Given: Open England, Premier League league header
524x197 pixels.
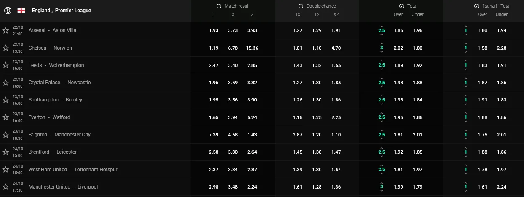Looking at the screenshot, I should (61, 11).
